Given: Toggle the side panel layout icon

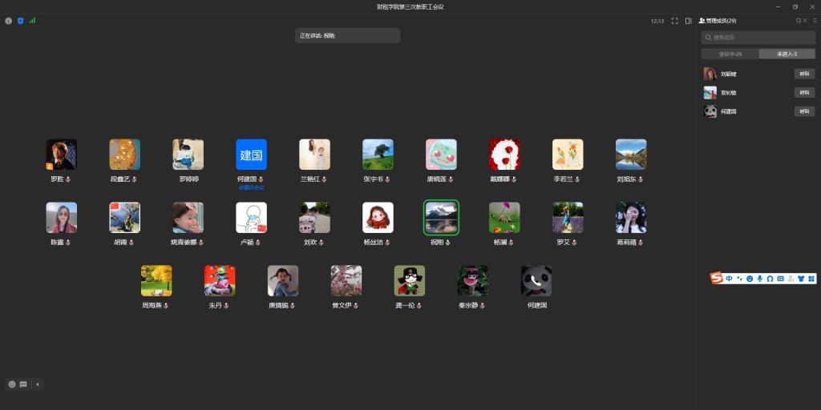Looking at the screenshot, I should pos(688,21).
